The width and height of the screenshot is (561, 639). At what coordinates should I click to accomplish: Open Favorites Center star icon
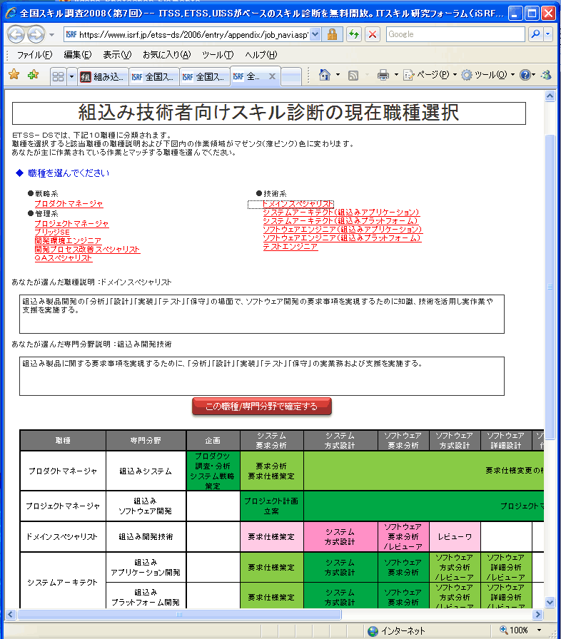coord(14,75)
